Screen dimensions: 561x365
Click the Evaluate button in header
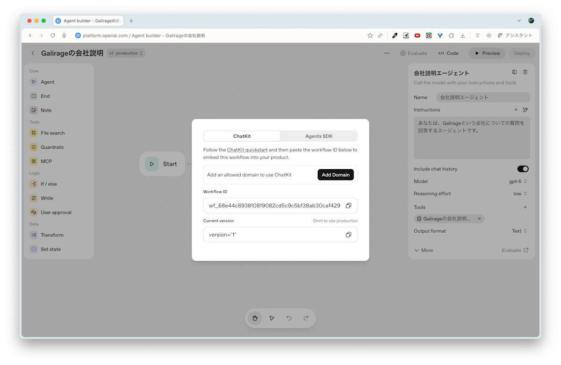[x=414, y=53]
